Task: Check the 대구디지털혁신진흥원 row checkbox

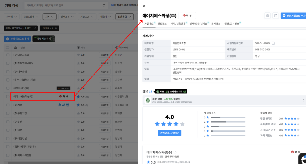Action: point(8,80)
